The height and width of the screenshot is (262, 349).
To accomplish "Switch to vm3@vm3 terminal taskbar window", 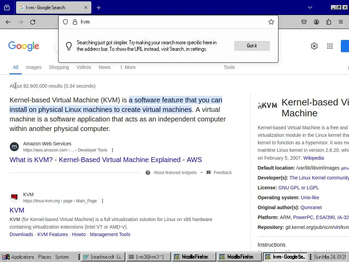I will [x=149, y=257].
